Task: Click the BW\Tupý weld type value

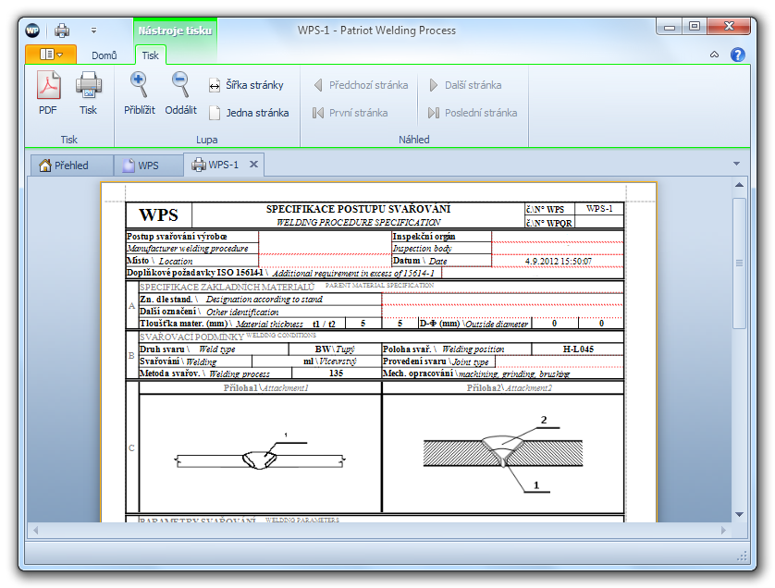Action: point(335,349)
